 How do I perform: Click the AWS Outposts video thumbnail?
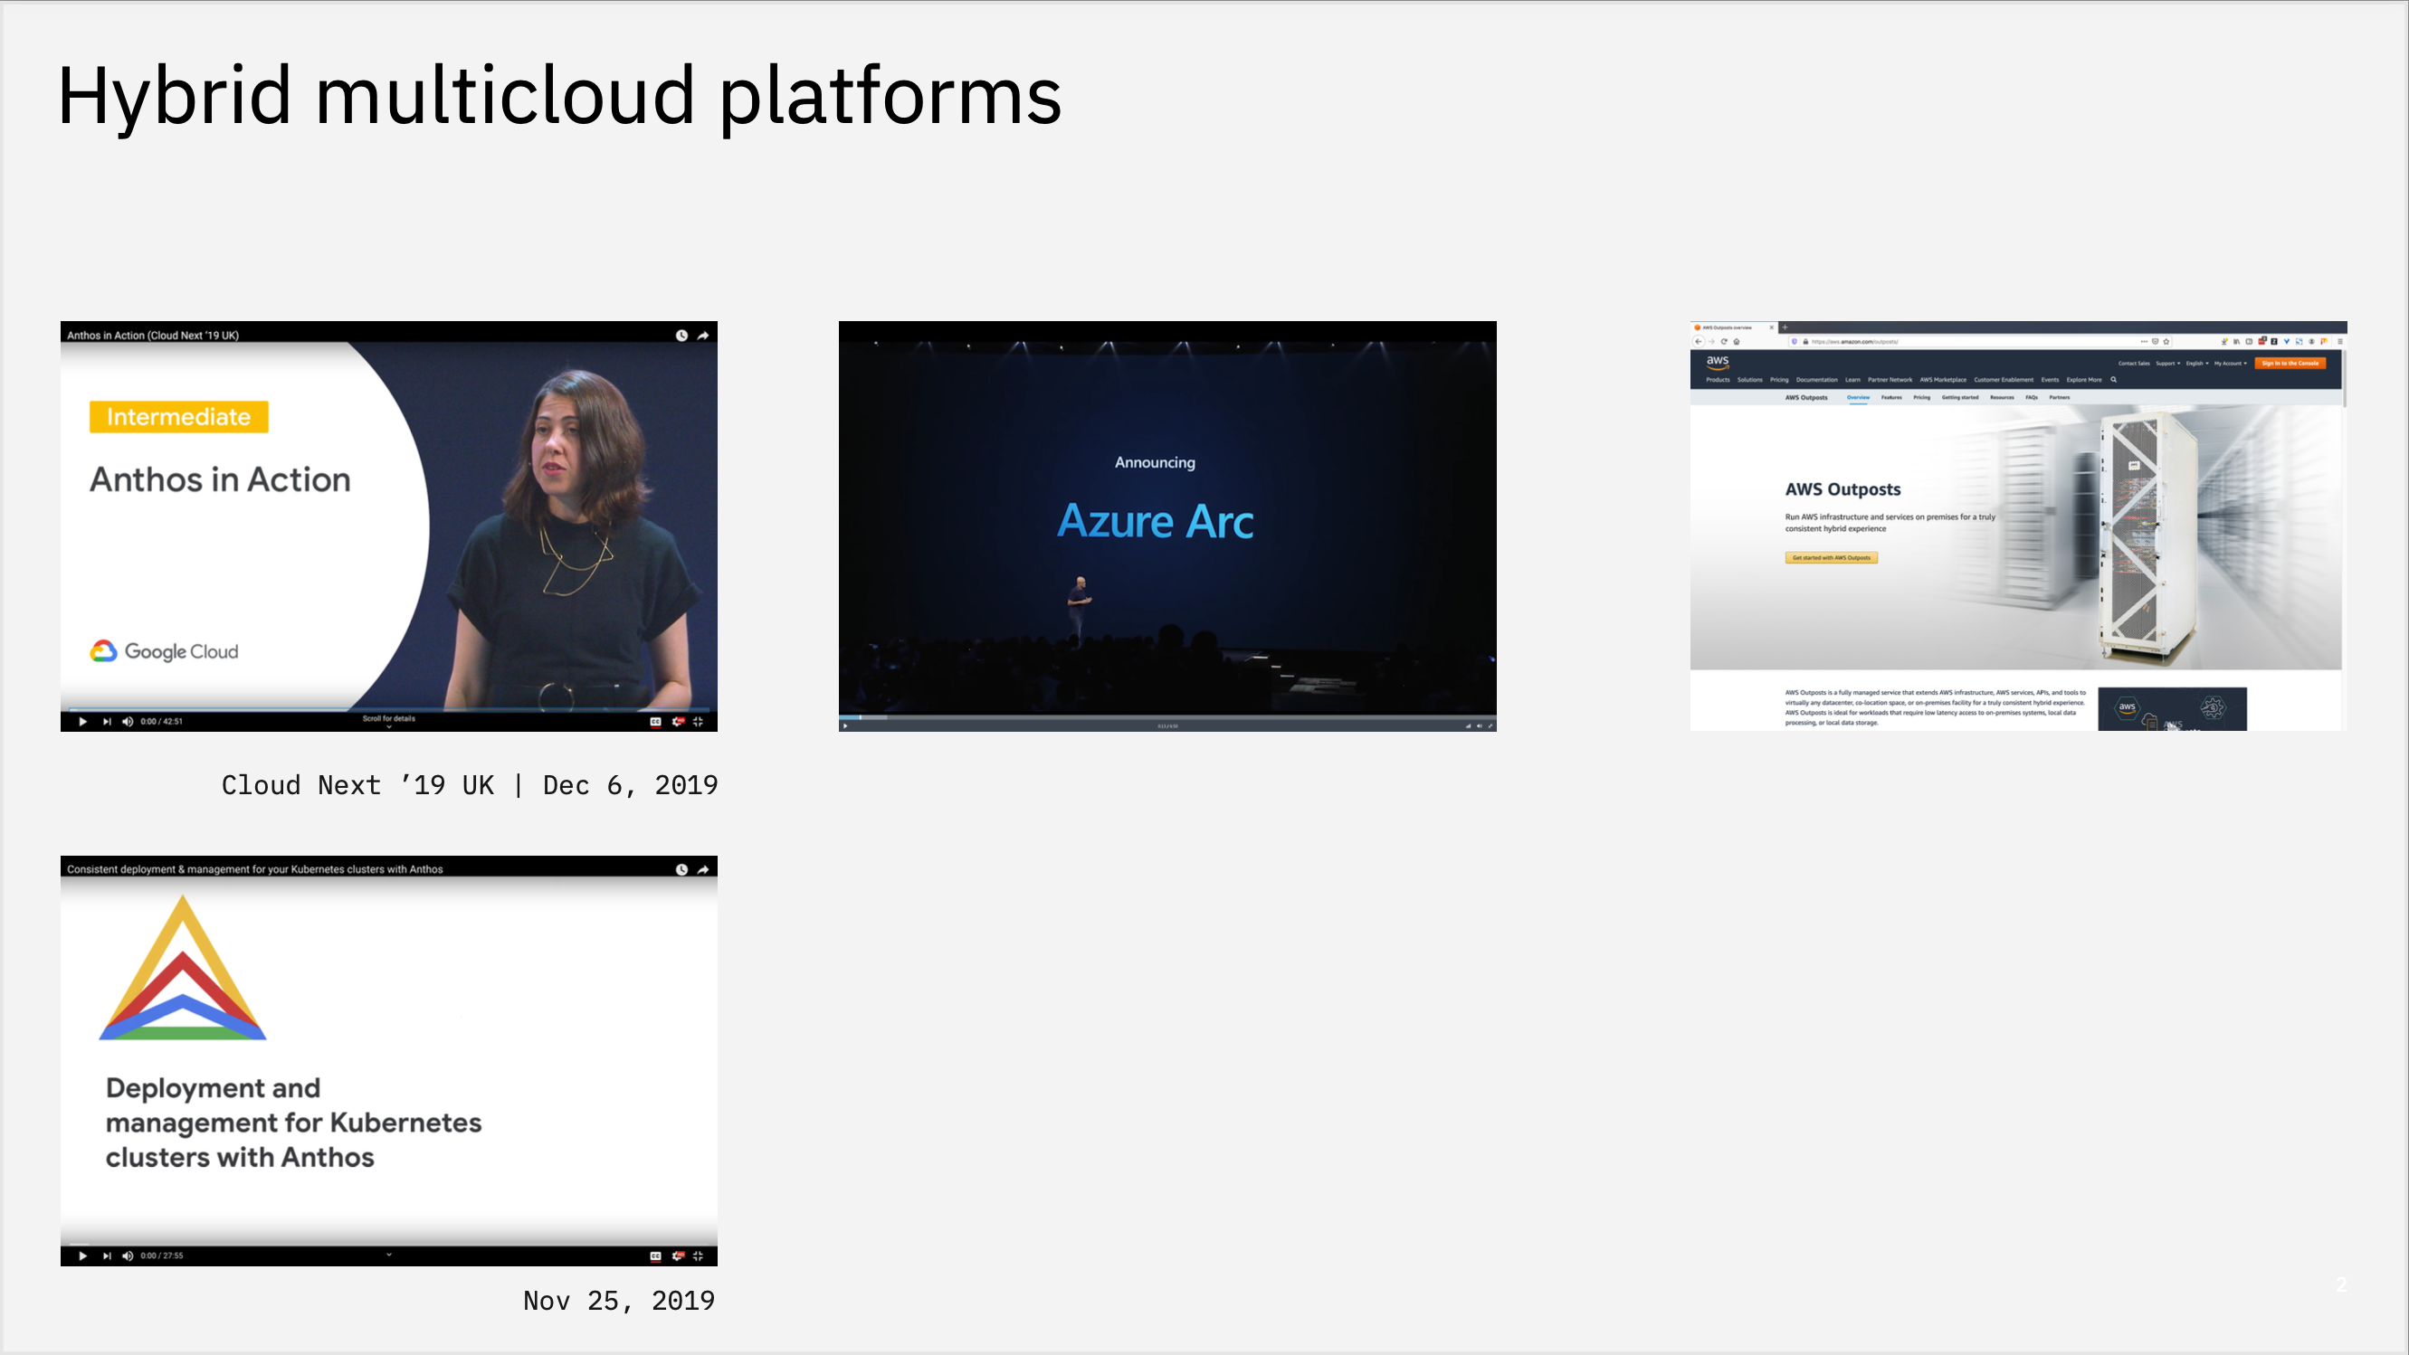(x=2172, y=709)
